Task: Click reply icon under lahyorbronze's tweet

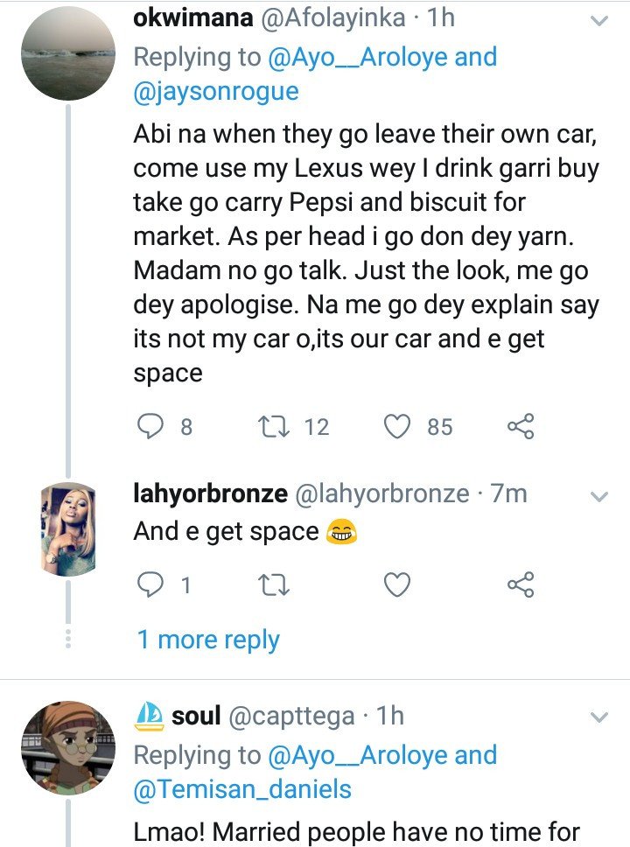Action: [x=149, y=584]
